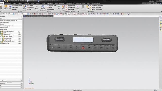This screenshot has width=162, height=91.
Task: Open the Entire Assembly scope dropdown
Action: pos(22,14)
